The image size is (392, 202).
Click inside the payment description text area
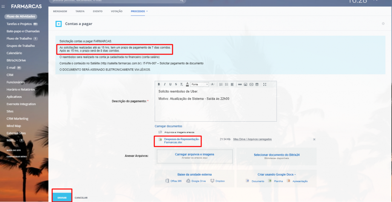tap(215, 111)
